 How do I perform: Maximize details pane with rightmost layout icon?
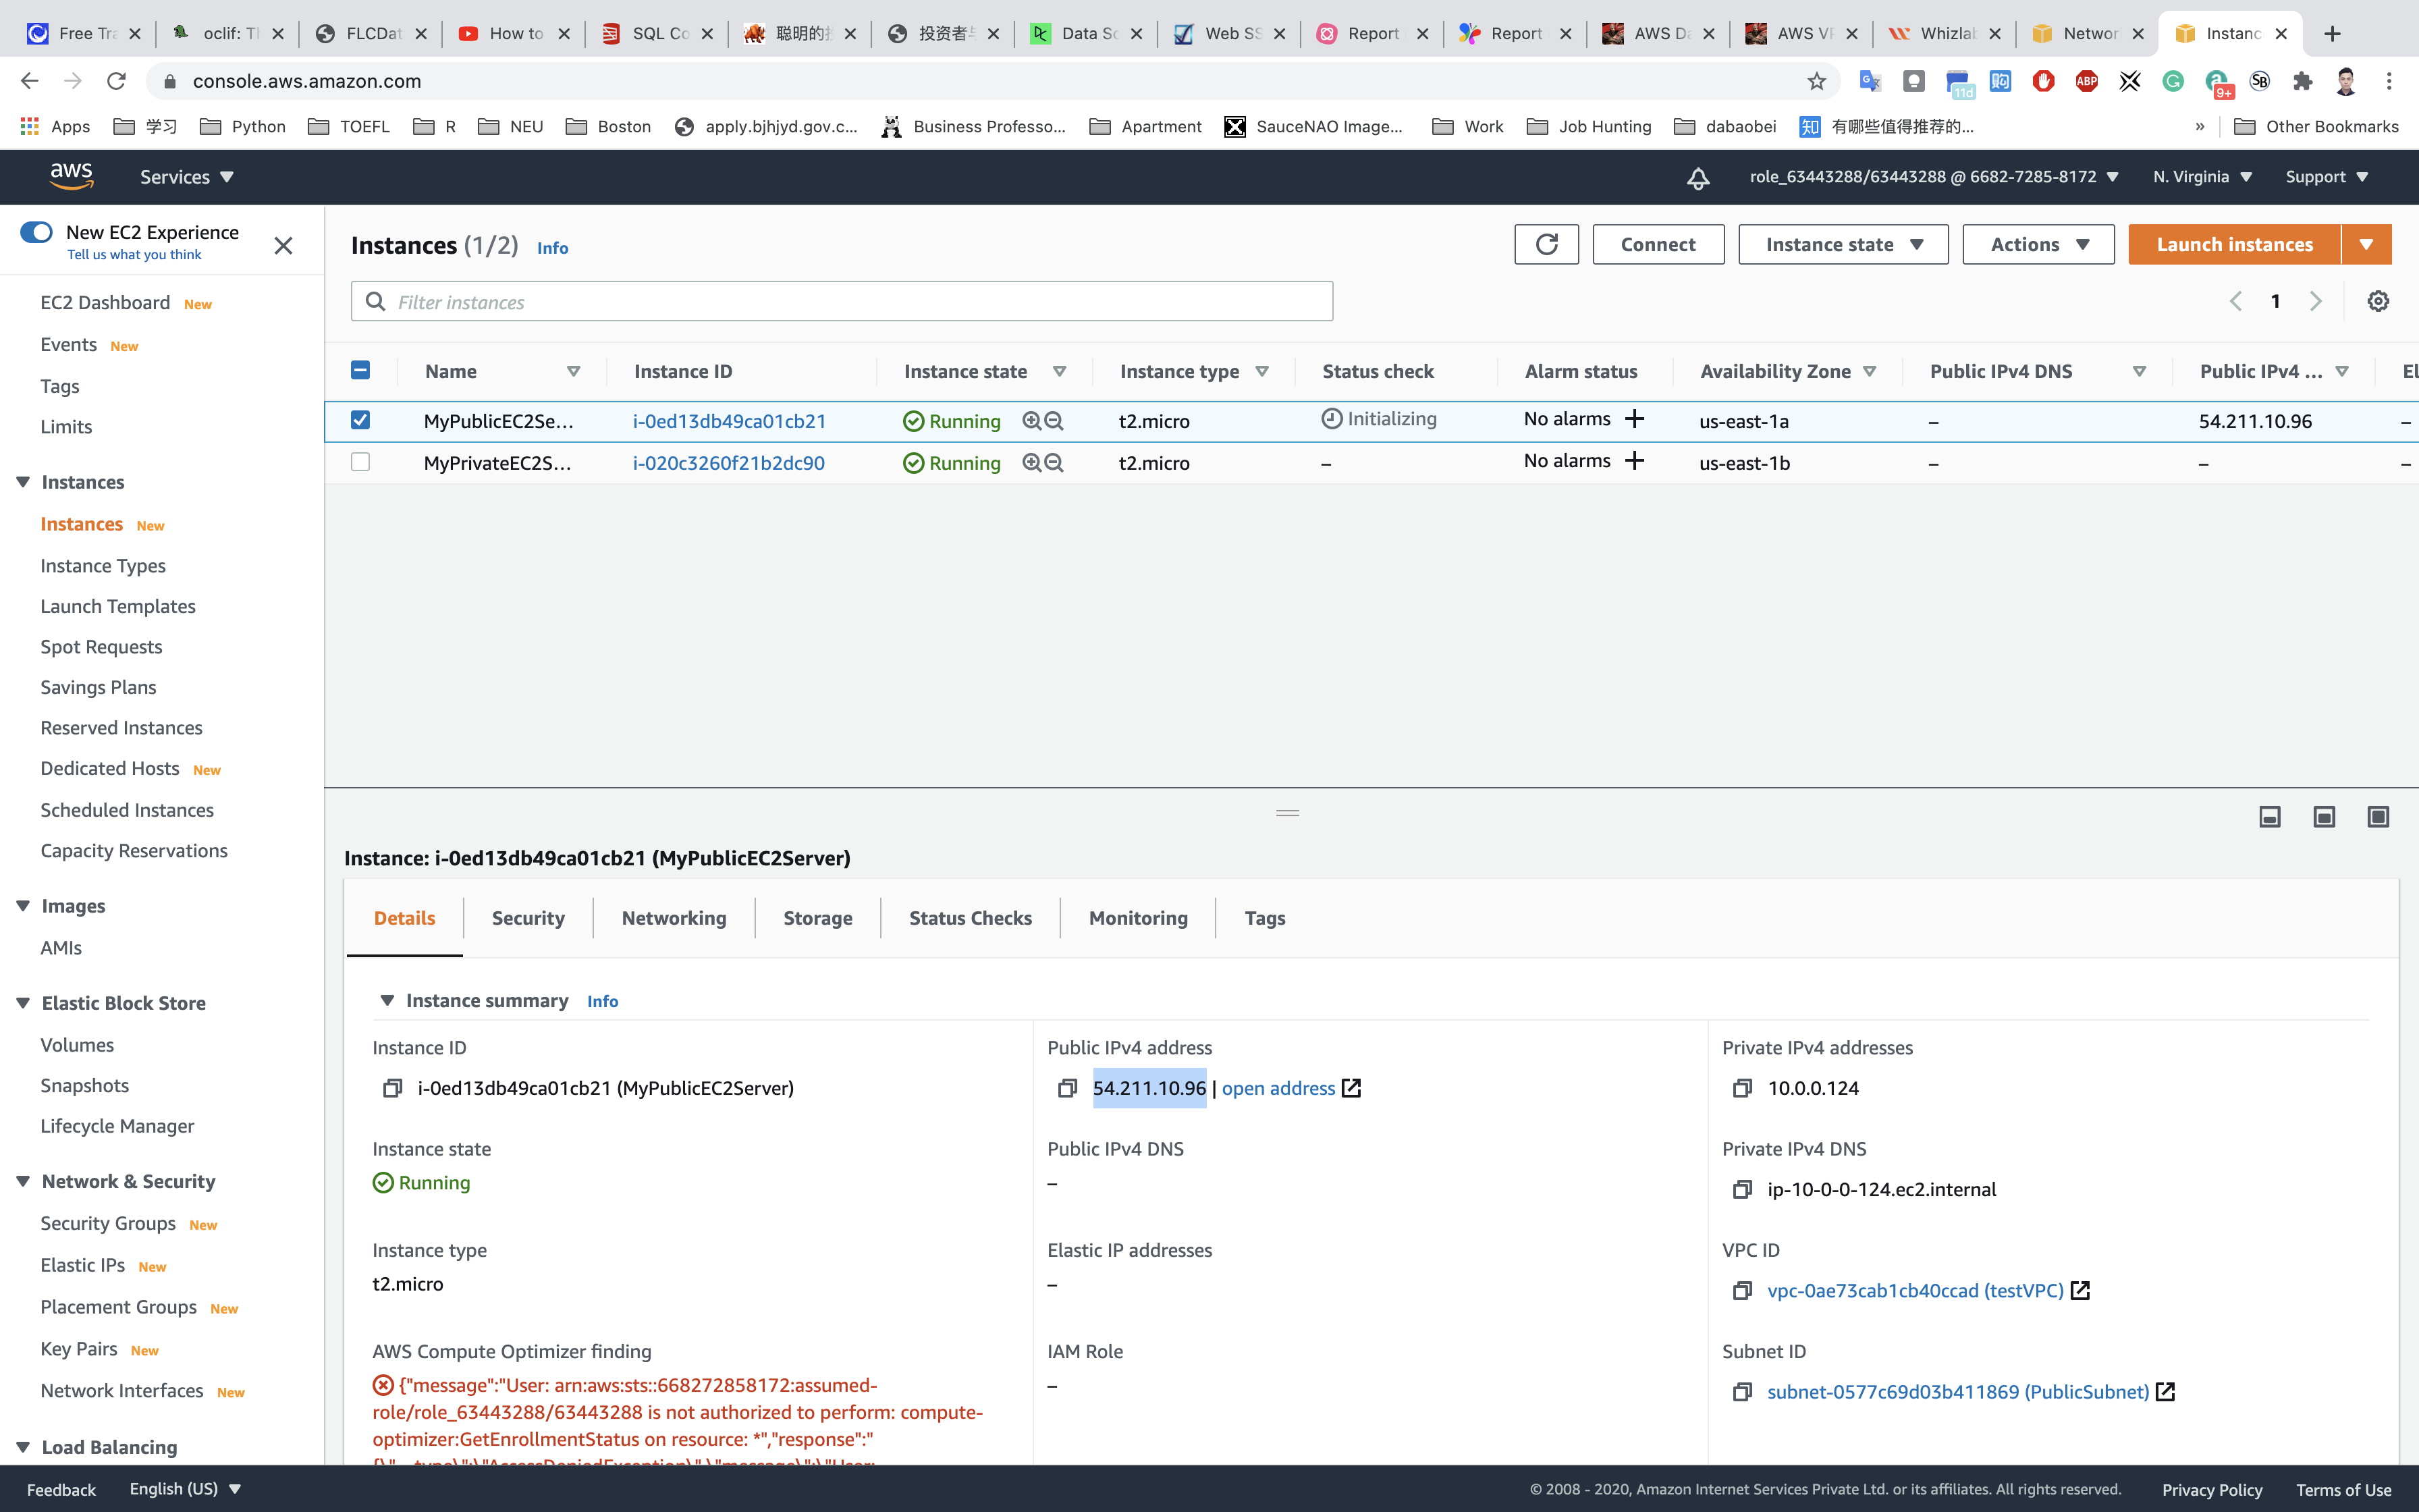(x=2378, y=817)
